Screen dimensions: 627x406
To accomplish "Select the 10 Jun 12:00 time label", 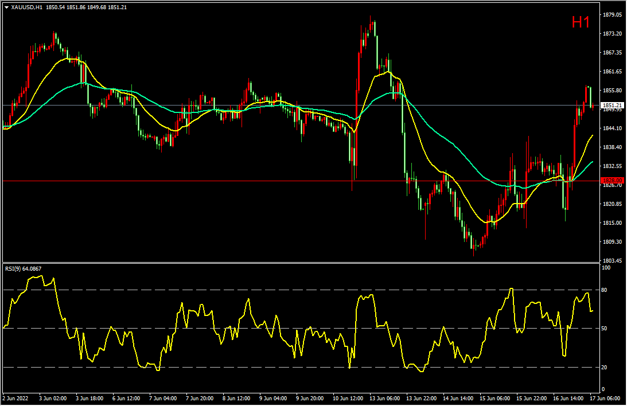I will tap(348, 399).
